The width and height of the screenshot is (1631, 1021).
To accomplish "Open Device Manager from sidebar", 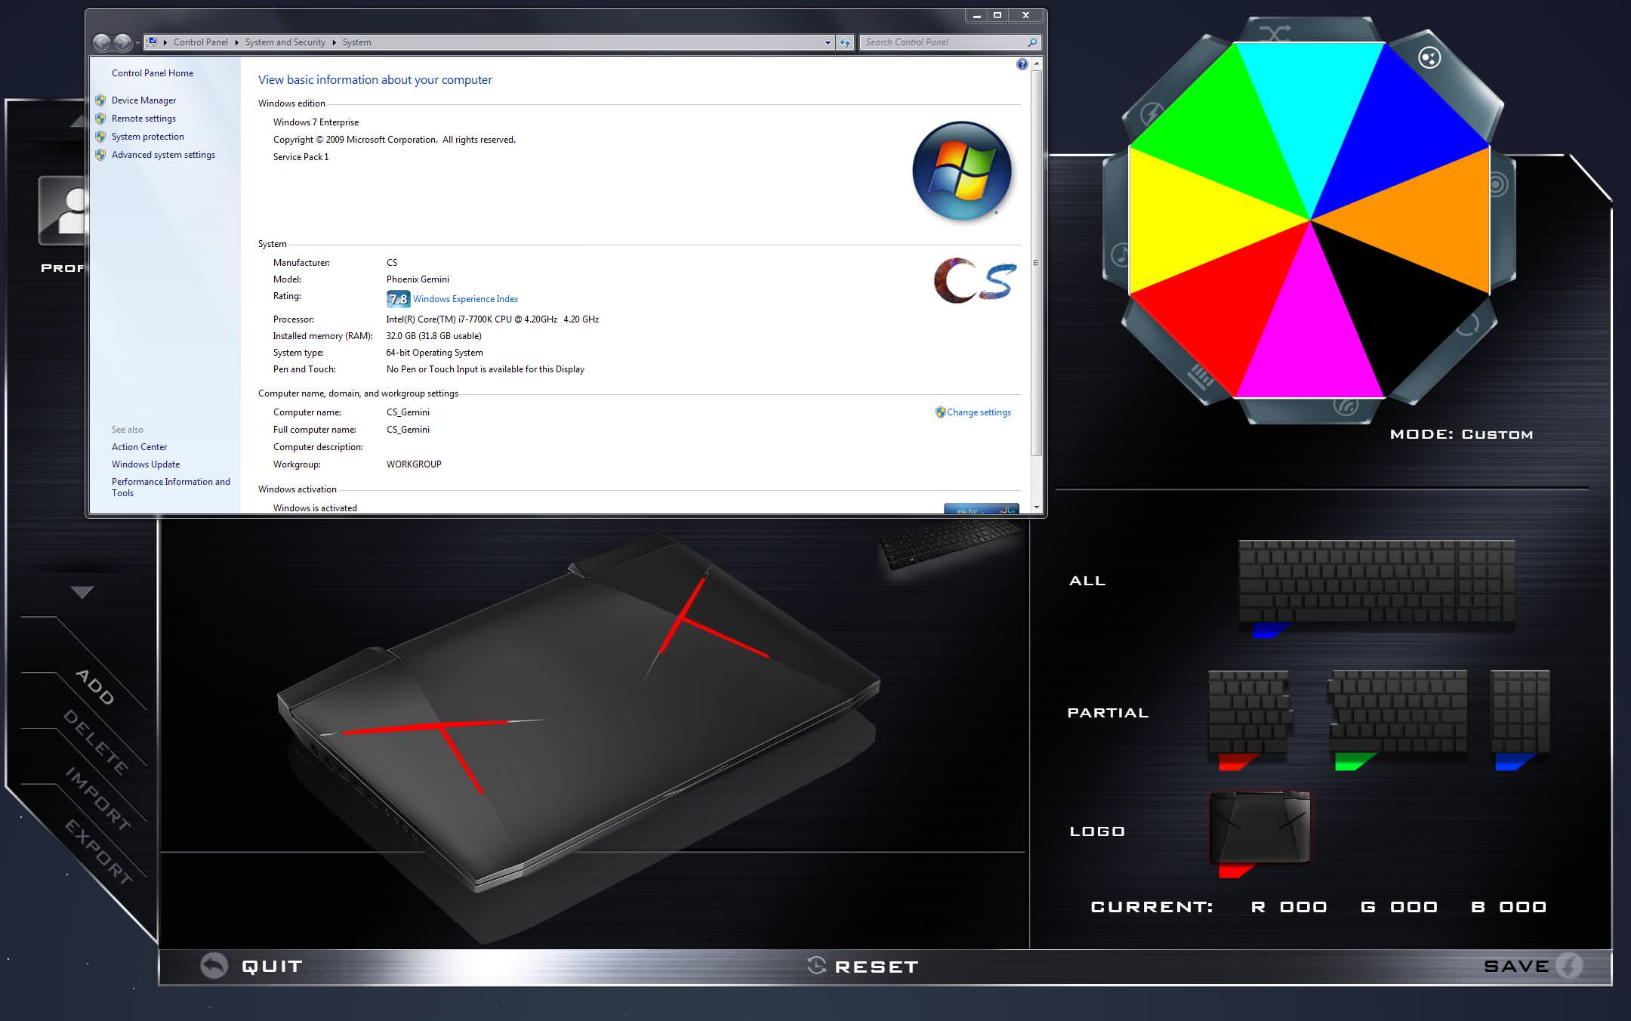I will tap(143, 100).
